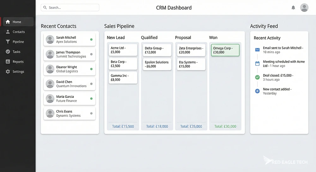This screenshot has height=172, width=316.
Task: Open the Beta Corp £2,500 deal card
Action: 123,64
